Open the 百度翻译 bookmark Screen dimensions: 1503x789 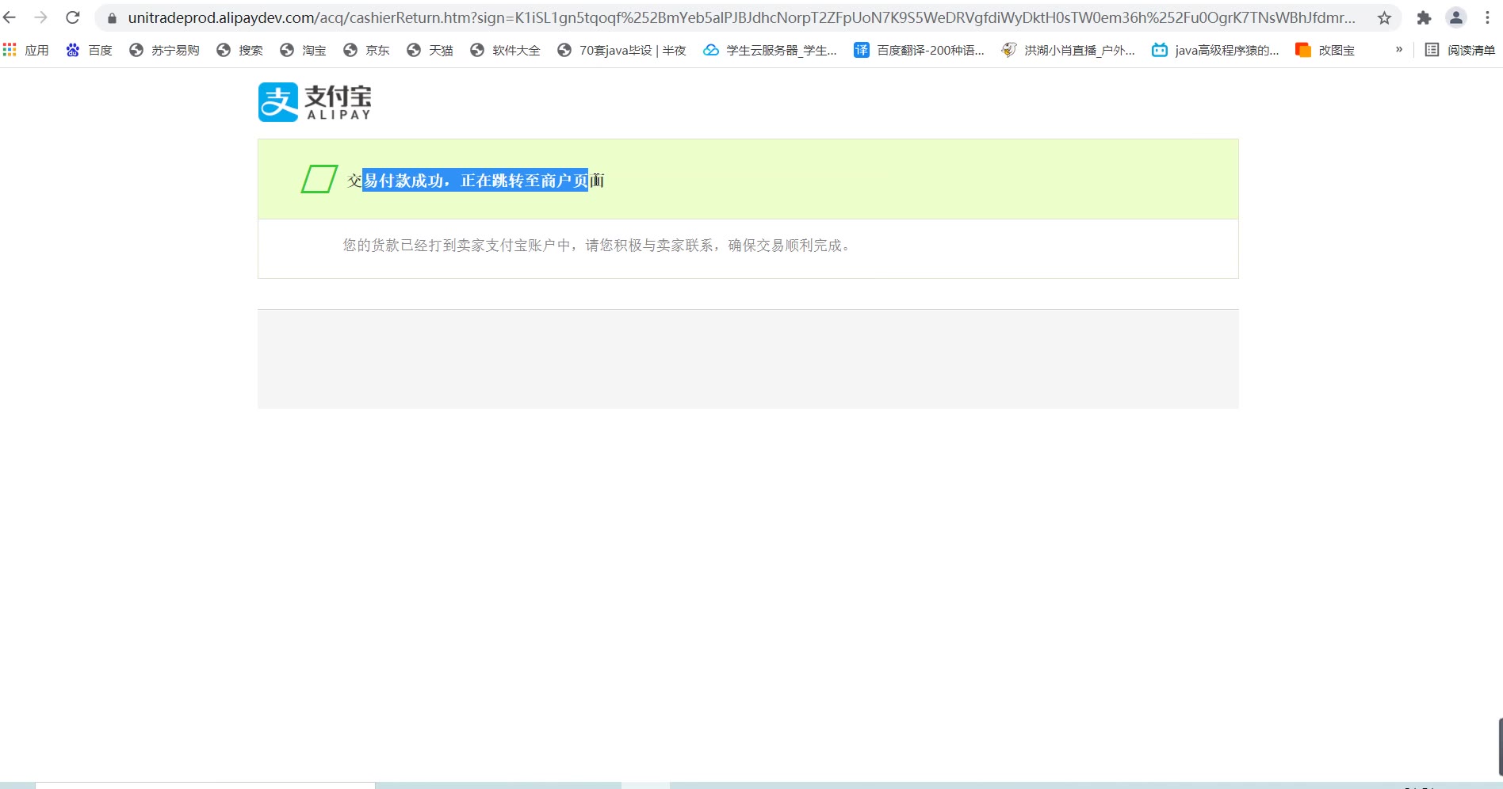point(919,50)
